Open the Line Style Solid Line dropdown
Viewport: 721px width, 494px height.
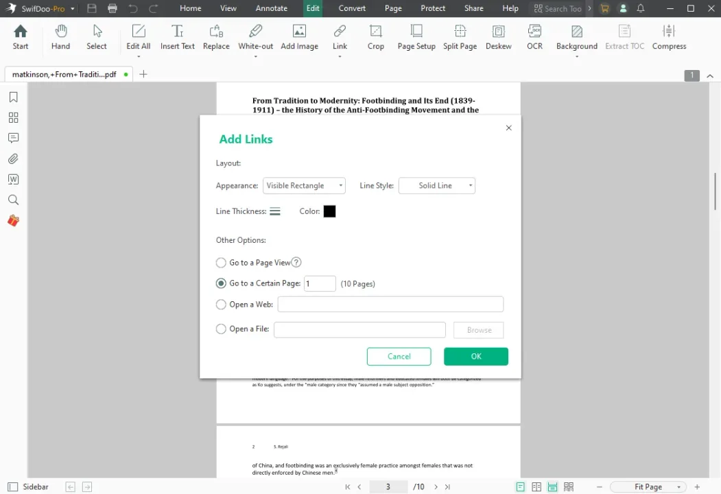click(x=437, y=186)
